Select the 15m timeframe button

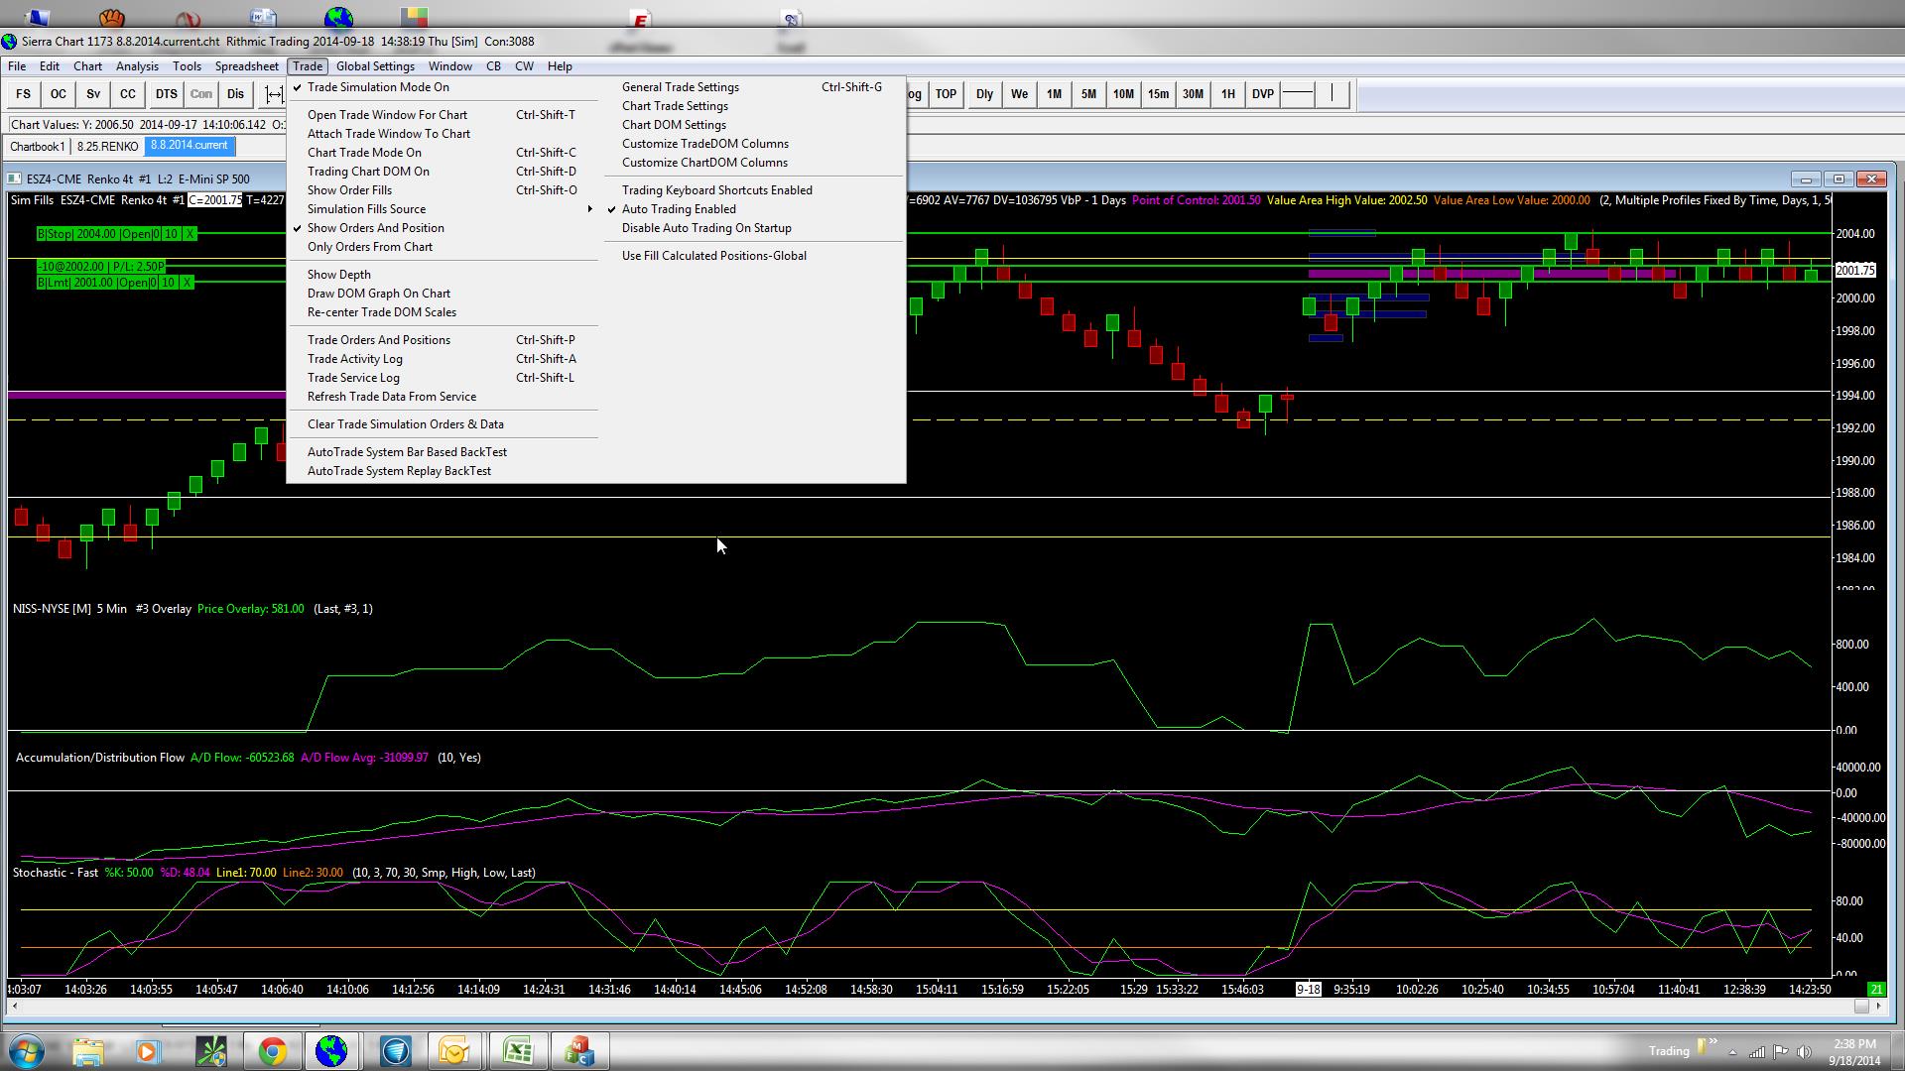[1158, 94]
